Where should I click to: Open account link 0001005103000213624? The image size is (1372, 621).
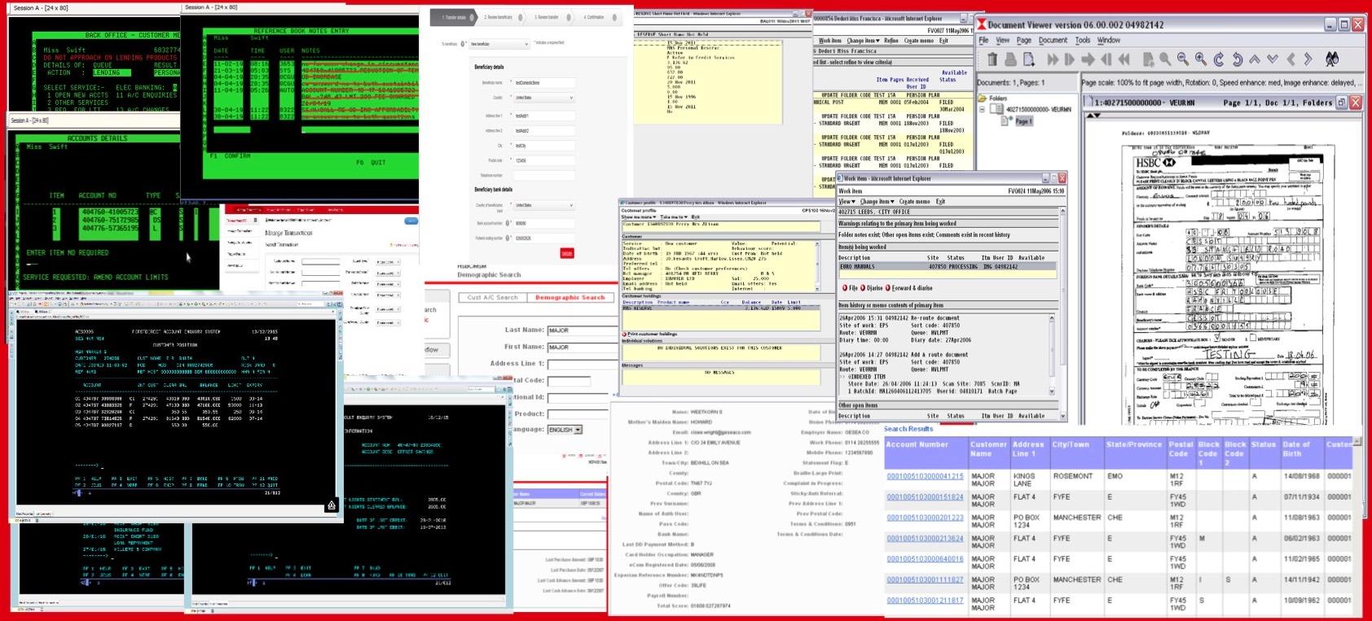pos(925,538)
